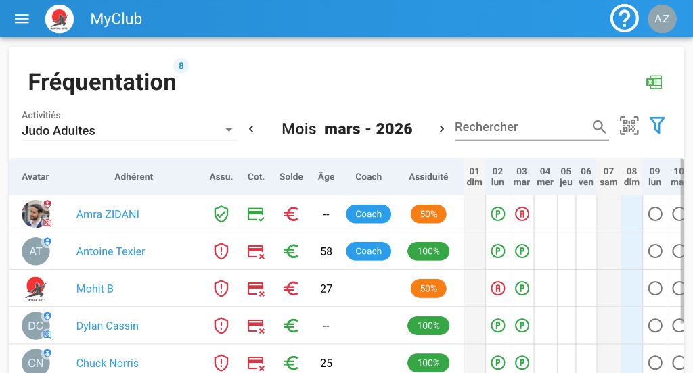Click Amra ZIDANI's green insurance shield

click(221, 214)
